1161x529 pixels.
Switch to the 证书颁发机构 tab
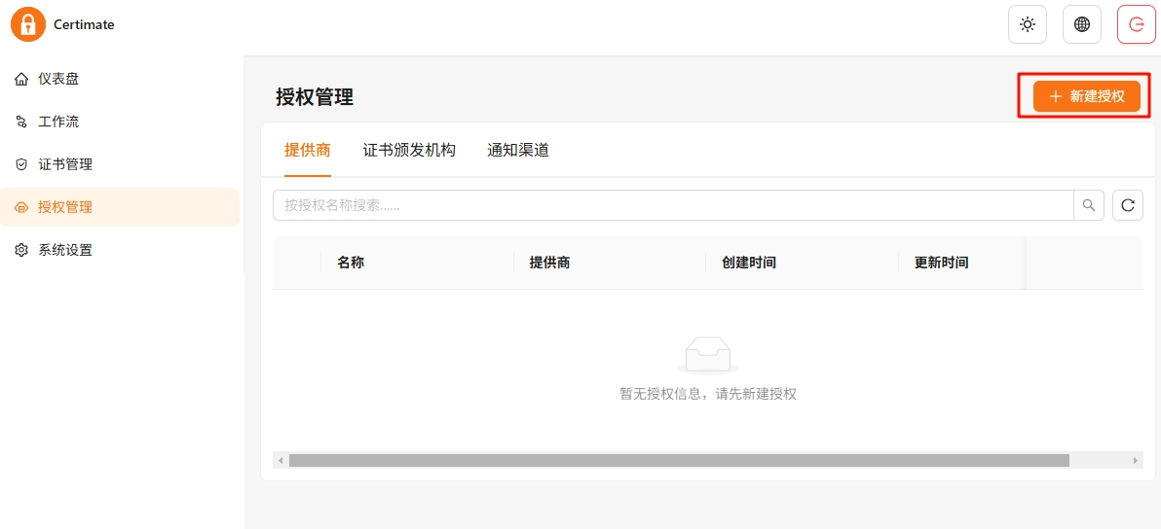409,150
